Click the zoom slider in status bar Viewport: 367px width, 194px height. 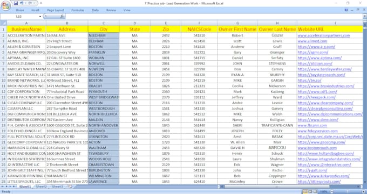(348, 192)
